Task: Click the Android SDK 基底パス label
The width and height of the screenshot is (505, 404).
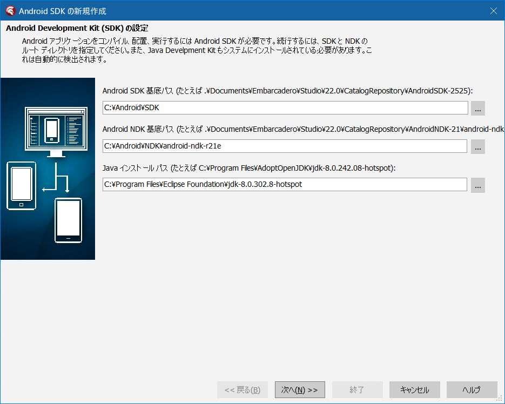Action: pyautogui.click(x=287, y=91)
